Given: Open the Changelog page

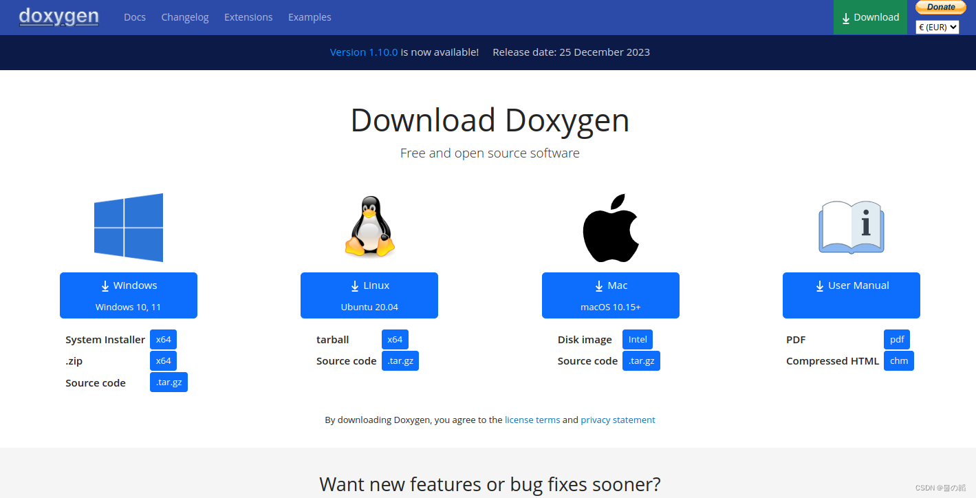Looking at the screenshot, I should click(184, 17).
